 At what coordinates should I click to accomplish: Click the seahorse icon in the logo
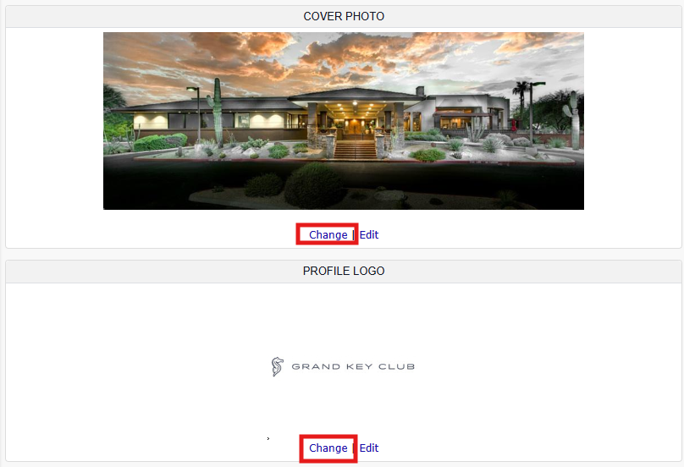(x=277, y=366)
